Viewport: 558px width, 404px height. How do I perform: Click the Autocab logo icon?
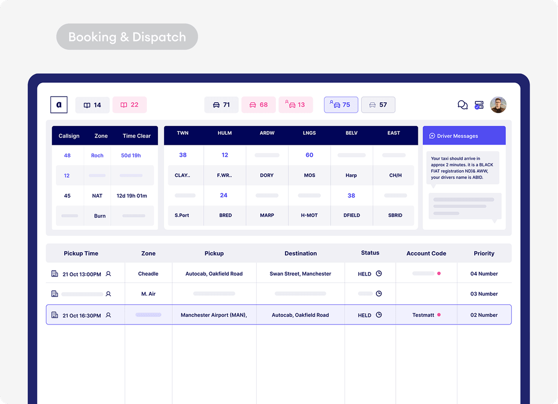click(59, 105)
